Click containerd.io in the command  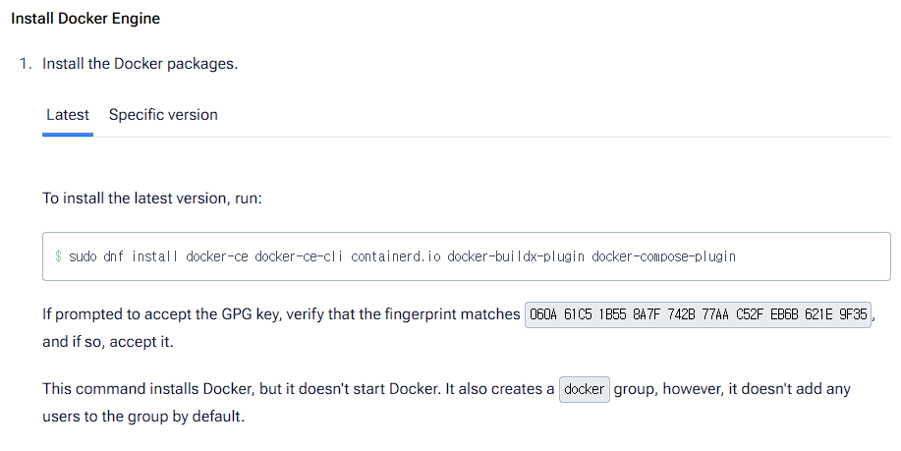click(395, 256)
